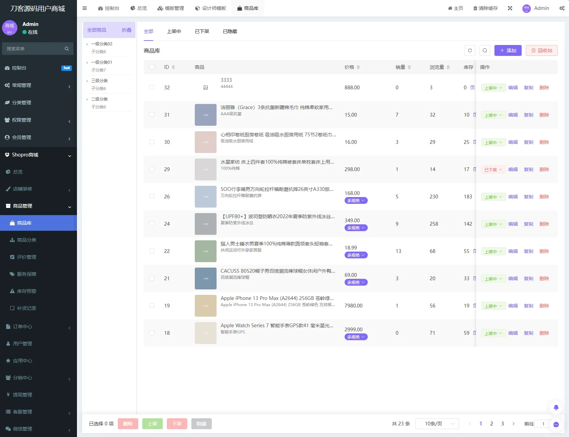This screenshot has width=569, height=437.
Task: Click the search magnifier in the sidebar menu search
Action: [x=66, y=48]
